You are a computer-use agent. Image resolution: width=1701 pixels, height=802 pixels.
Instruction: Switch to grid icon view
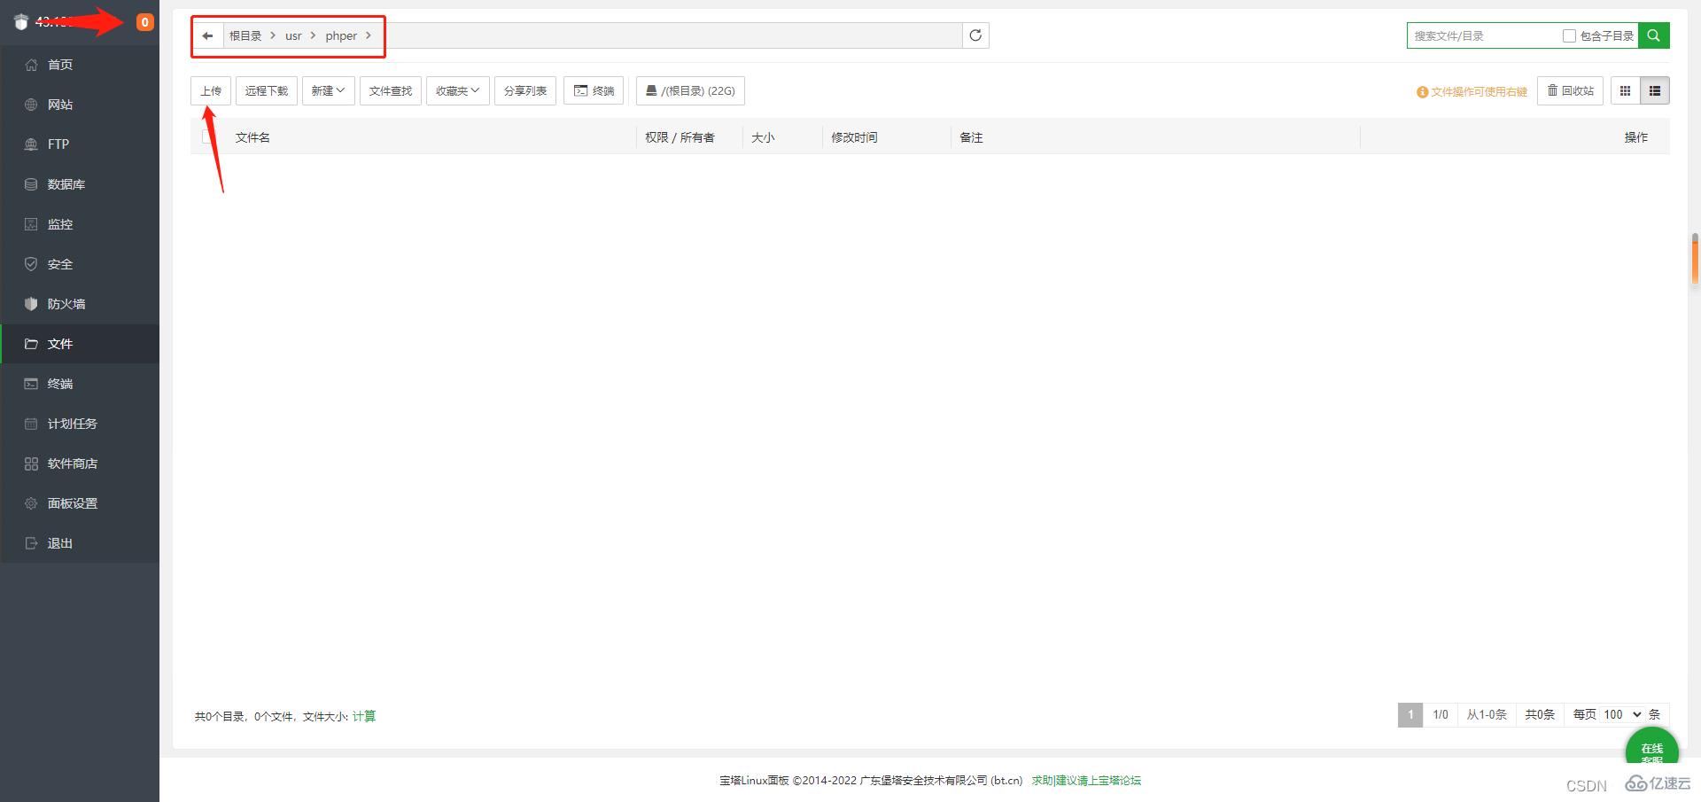[1626, 90]
